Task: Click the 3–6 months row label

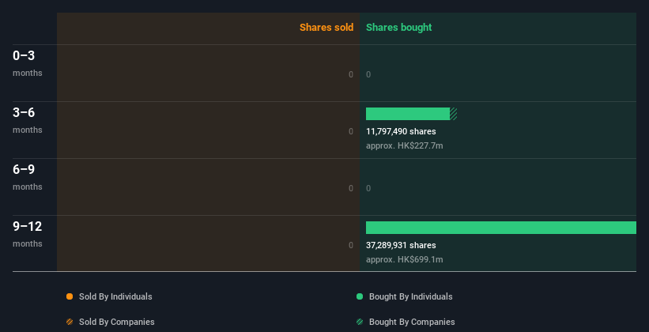Action: (28, 120)
